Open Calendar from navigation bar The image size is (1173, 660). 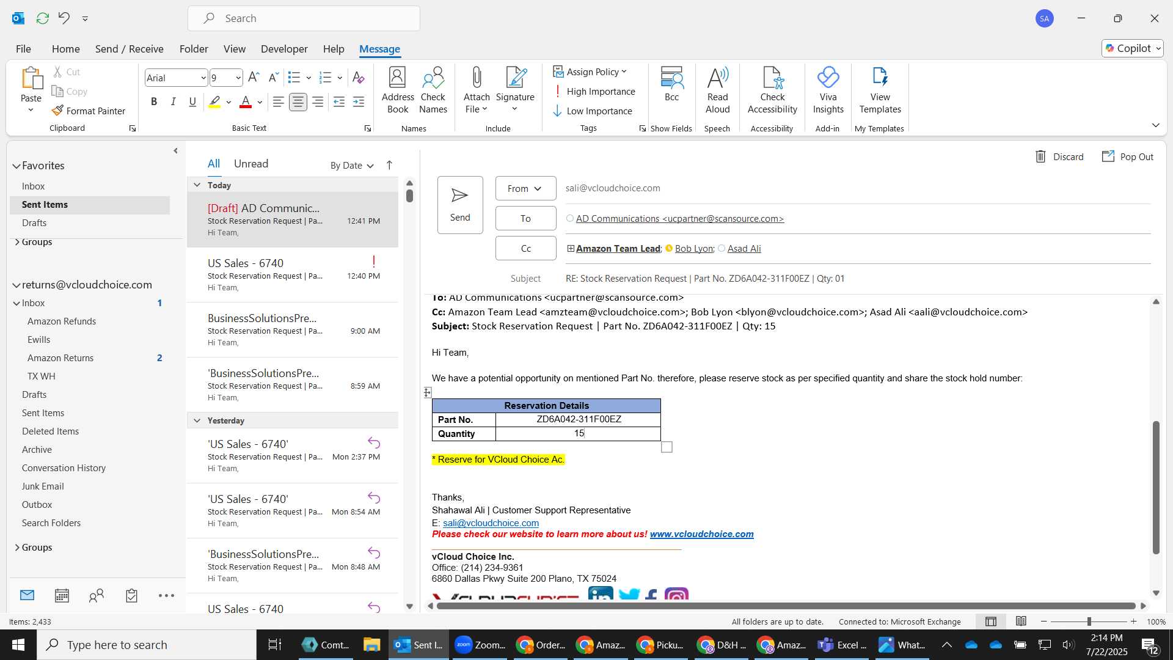click(x=62, y=596)
